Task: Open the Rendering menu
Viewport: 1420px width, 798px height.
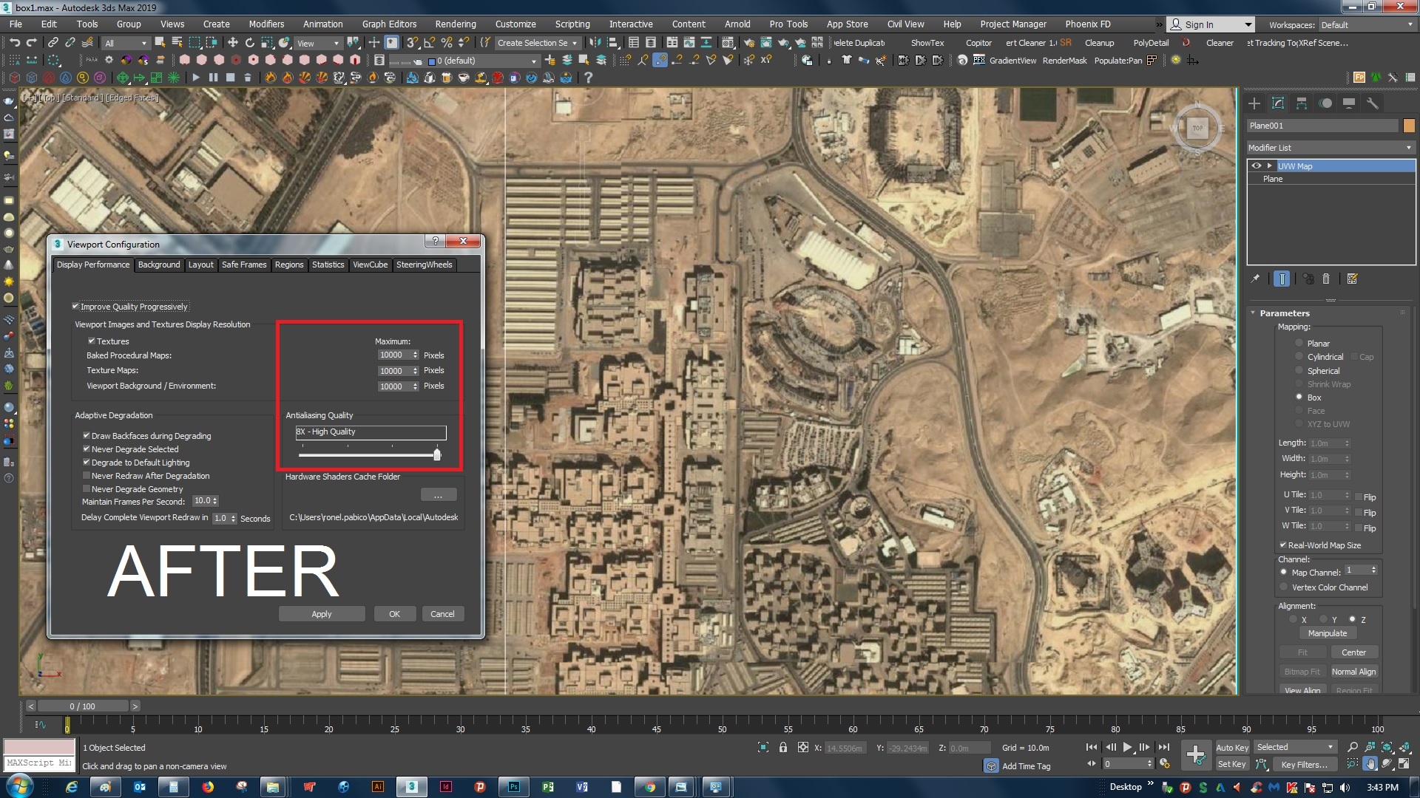Action: pyautogui.click(x=455, y=24)
